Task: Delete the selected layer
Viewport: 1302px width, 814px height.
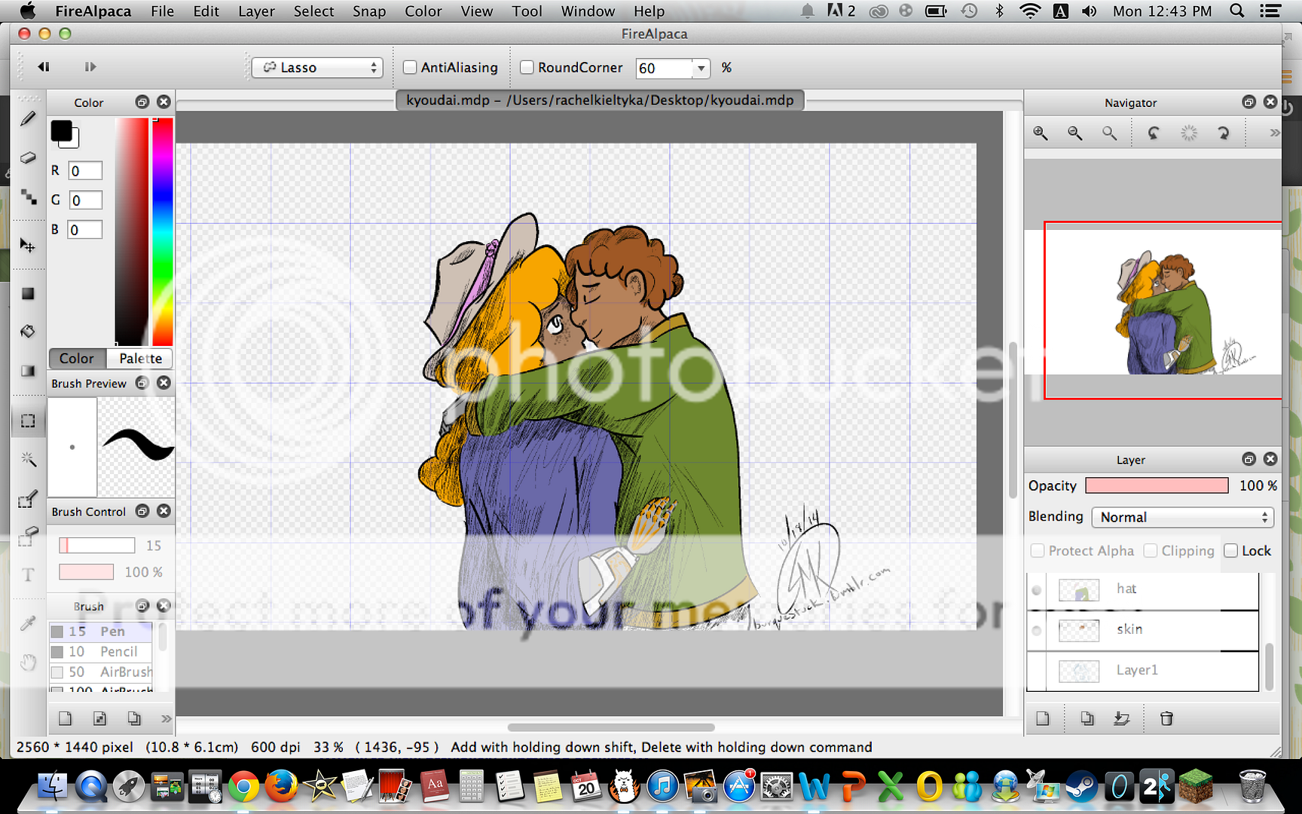Action: [1166, 719]
